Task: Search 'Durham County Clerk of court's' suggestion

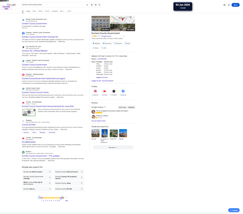Action: pyautogui.click(x=69, y=172)
